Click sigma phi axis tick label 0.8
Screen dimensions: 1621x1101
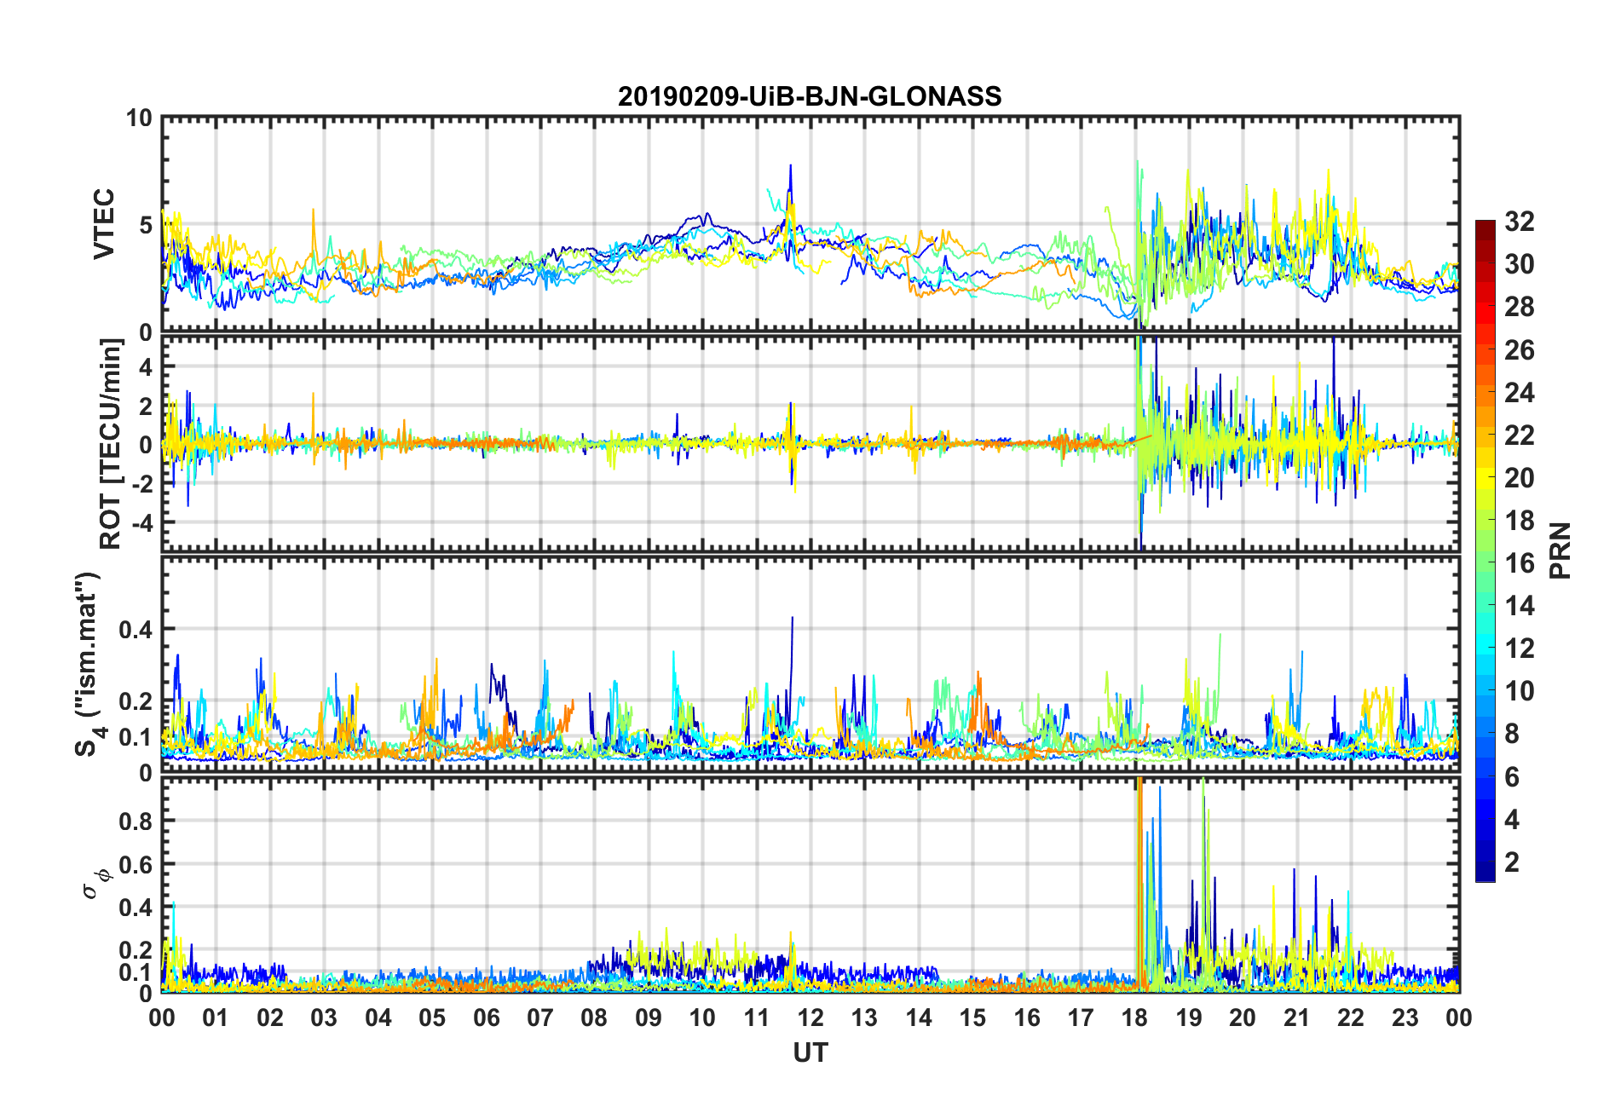coord(136,821)
